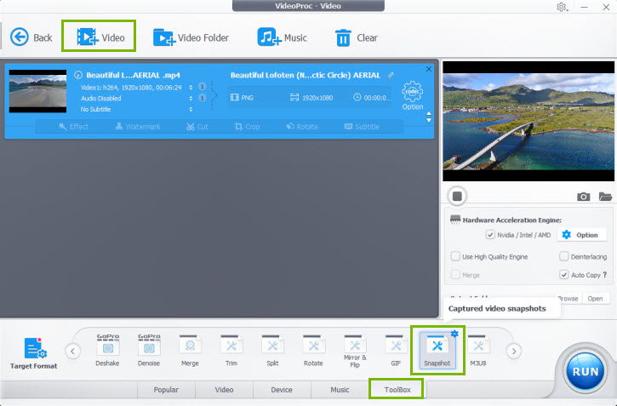Enable Use High Quality Engine
Screen dimensions: 617x406
[x=455, y=256]
